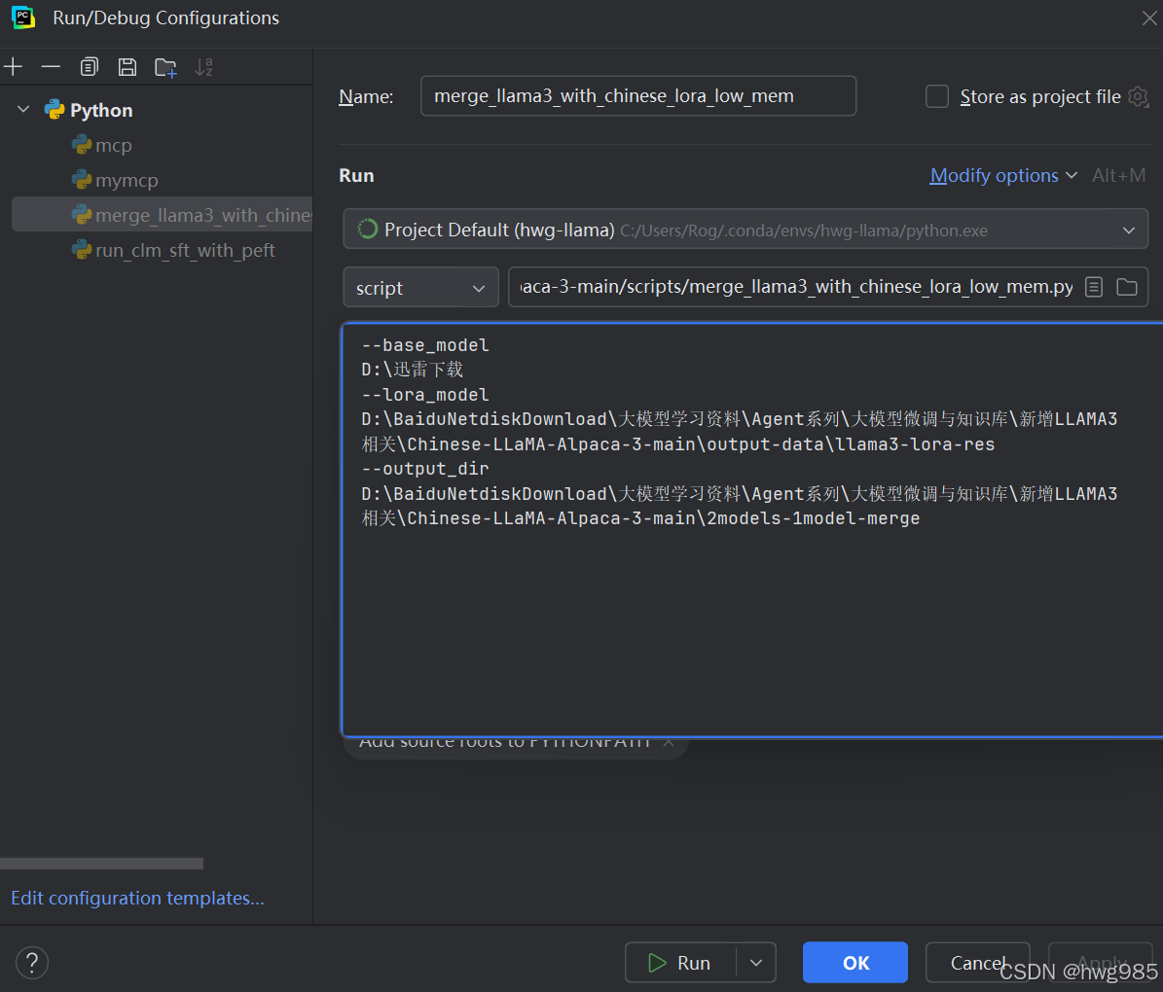Screen dimensions: 1163x992
Task: Open gear settings next to Store as project file
Action: (x=1138, y=96)
